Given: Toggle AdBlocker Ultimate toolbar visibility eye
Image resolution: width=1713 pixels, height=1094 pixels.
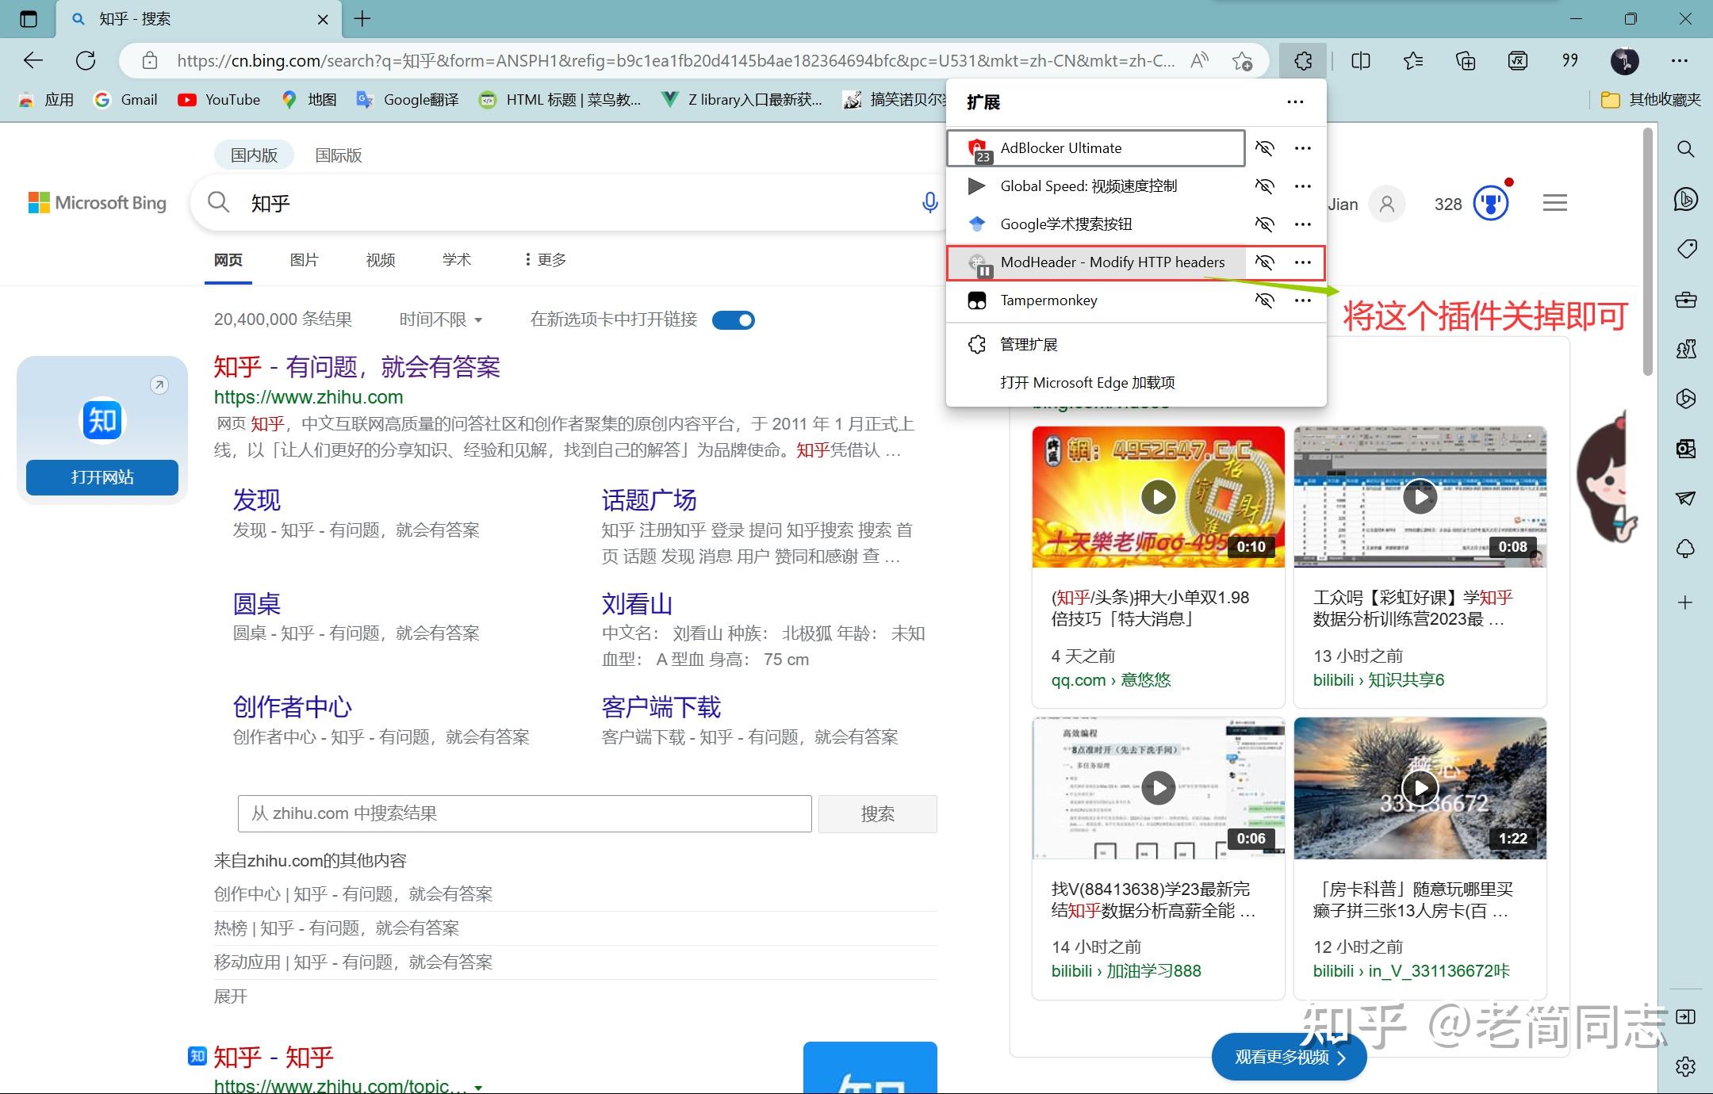Looking at the screenshot, I should pos(1264,148).
